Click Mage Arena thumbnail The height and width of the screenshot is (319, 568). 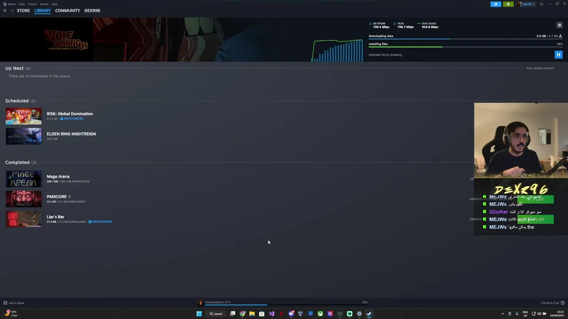[x=24, y=179]
